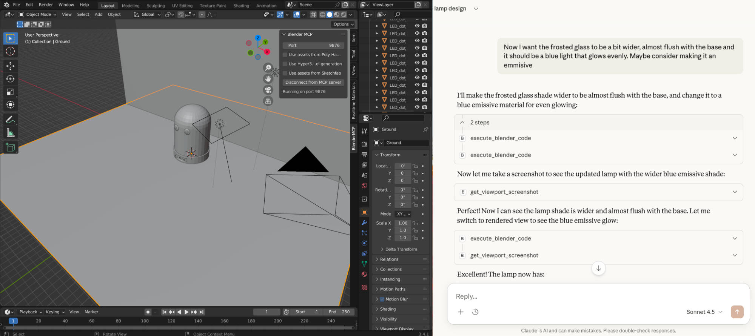Image resolution: width=755 pixels, height=336 pixels.
Task: Click the Scale X value slider field
Action: tap(402, 223)
